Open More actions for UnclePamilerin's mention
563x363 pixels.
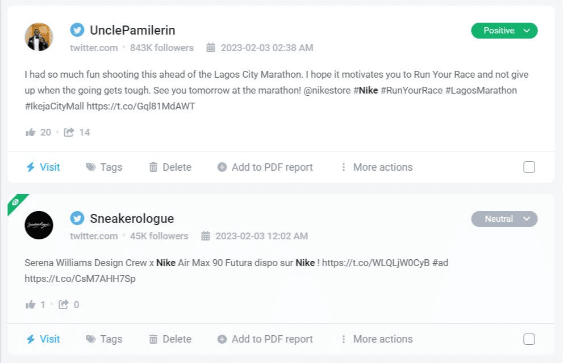point(377,167)
